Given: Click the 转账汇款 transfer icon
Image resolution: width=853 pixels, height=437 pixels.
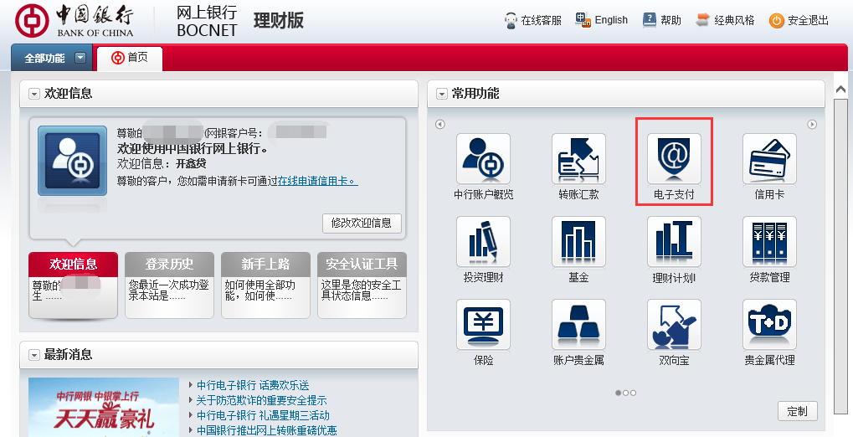Looking at the screenshot, I should (578, 159).
